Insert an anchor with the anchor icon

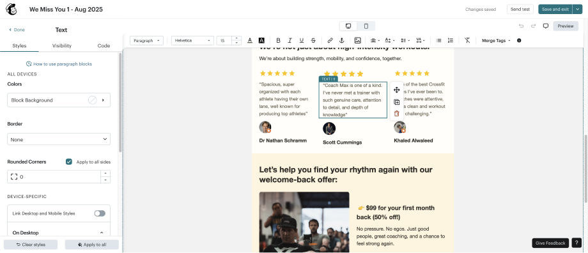point(342,40)
